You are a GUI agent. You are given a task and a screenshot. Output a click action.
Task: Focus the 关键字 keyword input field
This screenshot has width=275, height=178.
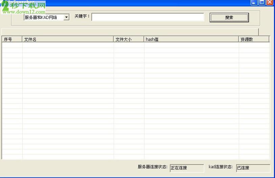[x=147, y=17]
